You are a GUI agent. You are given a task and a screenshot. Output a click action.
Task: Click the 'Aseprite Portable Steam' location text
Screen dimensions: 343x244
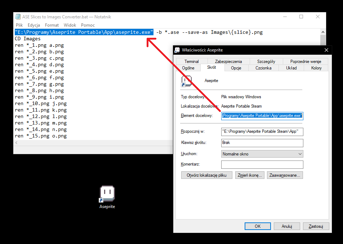241,106
